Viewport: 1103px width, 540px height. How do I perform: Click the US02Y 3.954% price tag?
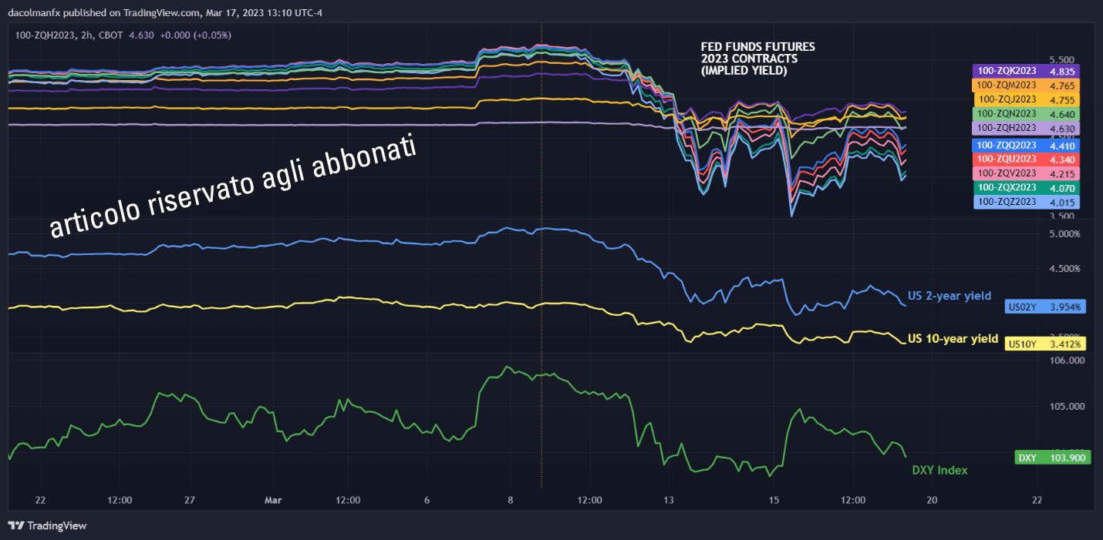pyautogui.click(x=1045, y=307)
